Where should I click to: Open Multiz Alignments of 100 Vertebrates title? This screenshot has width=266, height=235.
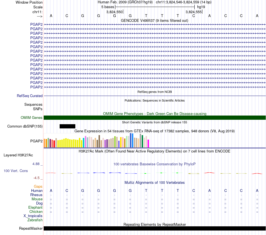pos(155,183)
